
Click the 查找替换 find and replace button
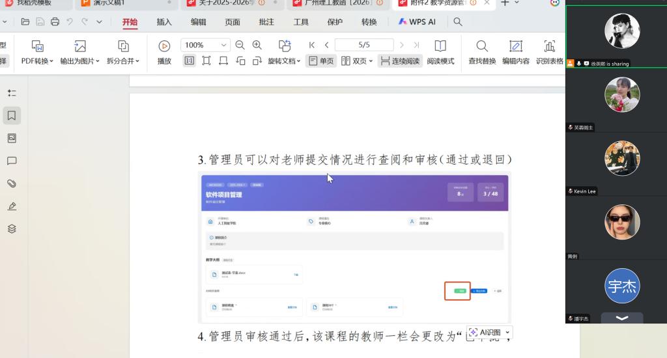[482, 52]
